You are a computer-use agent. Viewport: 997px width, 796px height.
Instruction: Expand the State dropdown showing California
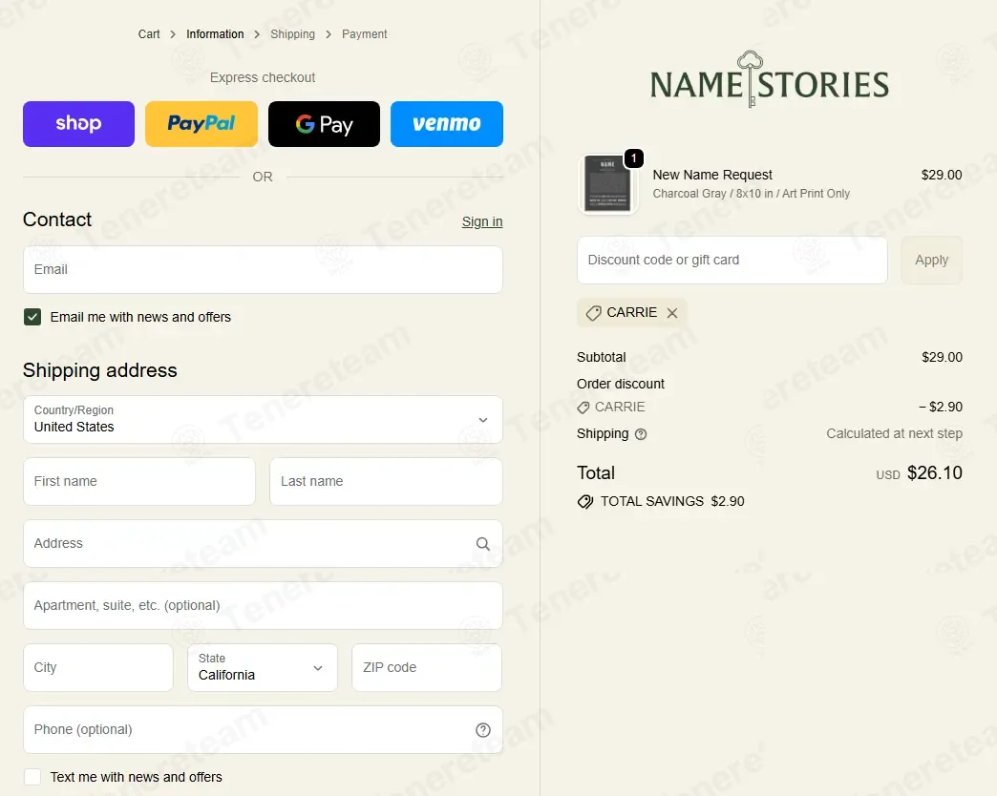click(262, 668)
